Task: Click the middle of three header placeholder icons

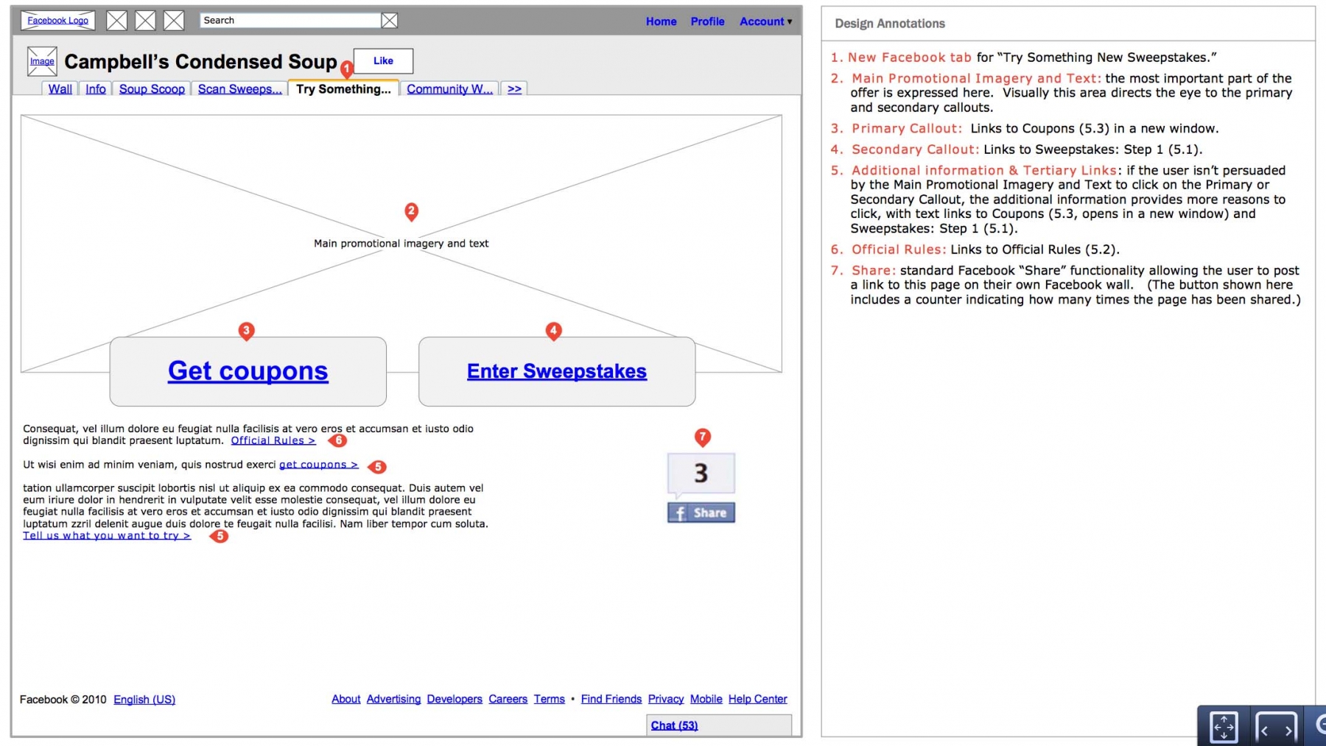Action: point(145,21)
